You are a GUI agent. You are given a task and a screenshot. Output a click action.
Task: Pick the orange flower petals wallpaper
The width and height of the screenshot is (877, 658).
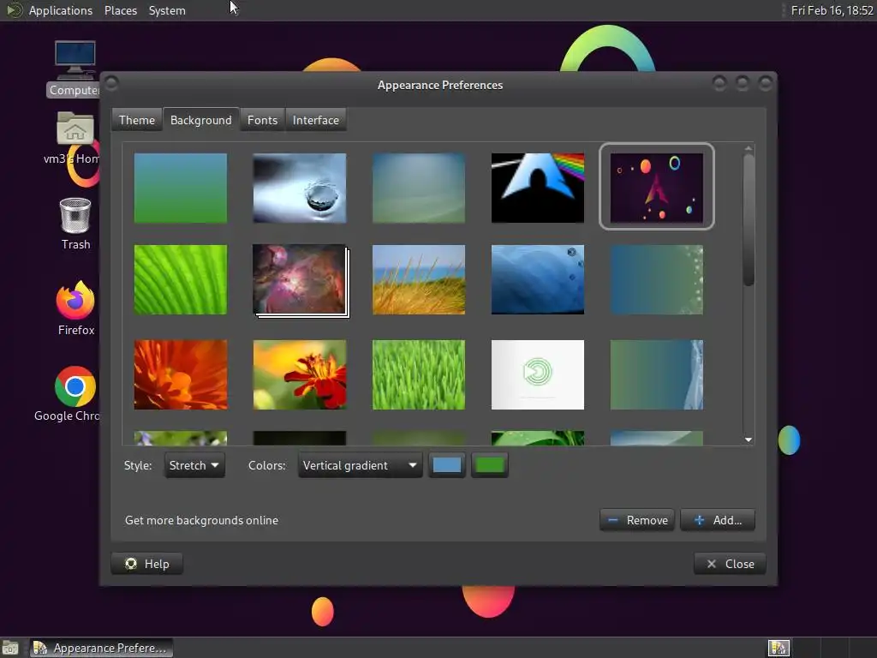click(180, 374)
